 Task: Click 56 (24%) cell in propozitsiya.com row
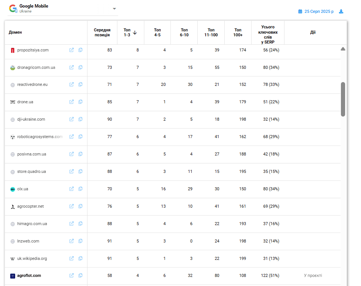coord(271,50)
